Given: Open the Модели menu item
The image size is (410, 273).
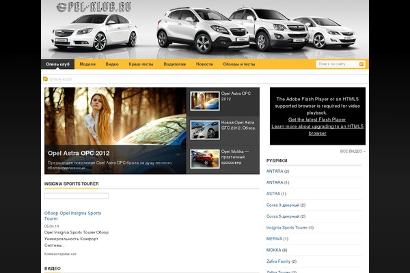Looking at the screenshot, I should pyautogui.click(x=87, y=64).
